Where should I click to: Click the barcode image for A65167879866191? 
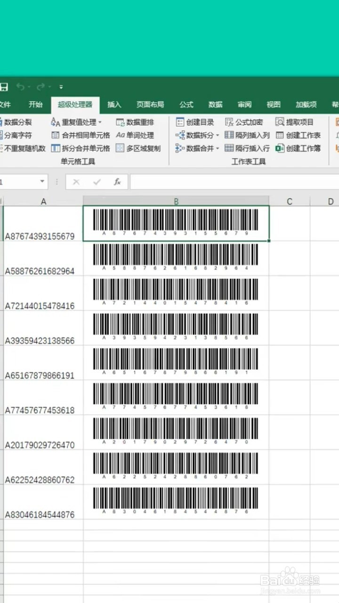click(176, 362)
